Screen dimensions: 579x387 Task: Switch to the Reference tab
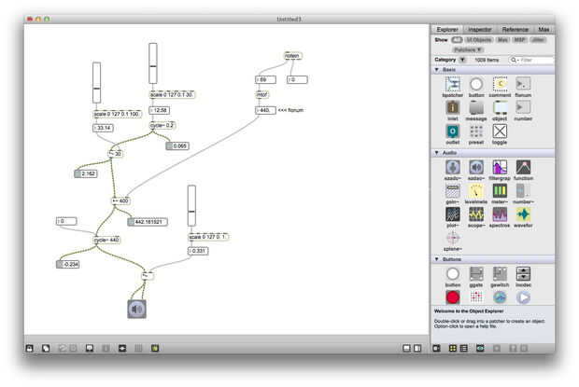[x=515, y=30]
